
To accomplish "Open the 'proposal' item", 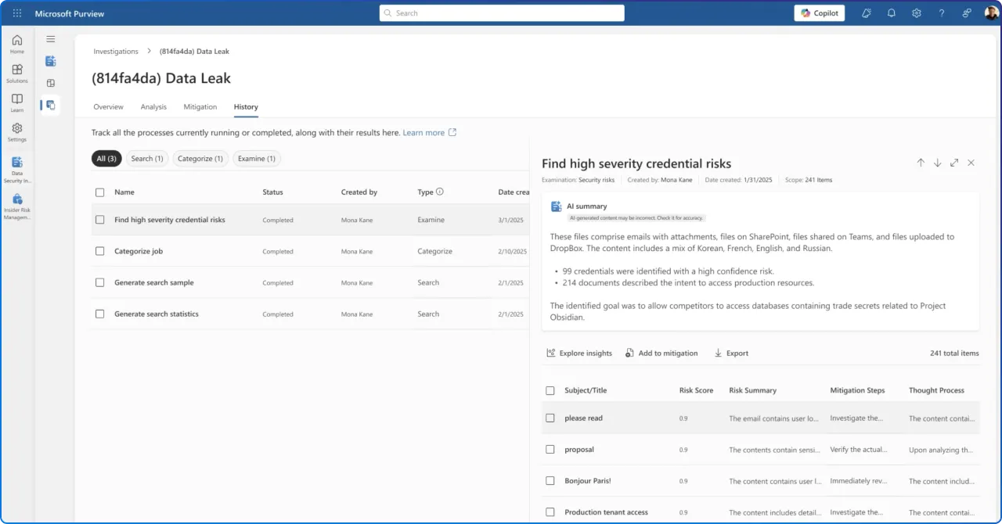I will click(579, 450).
